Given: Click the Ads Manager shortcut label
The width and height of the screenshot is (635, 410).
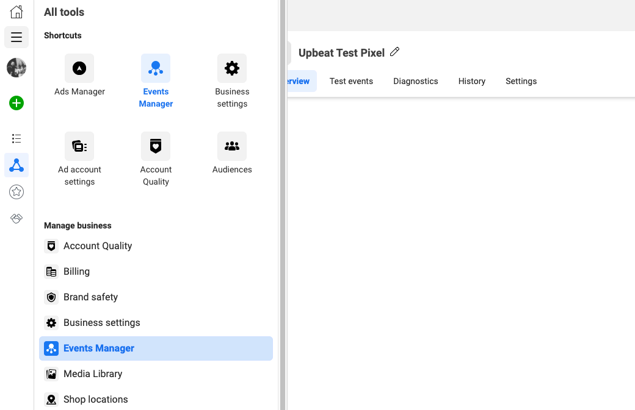Looking at the screenshot, I should click(x=79, y=92).
